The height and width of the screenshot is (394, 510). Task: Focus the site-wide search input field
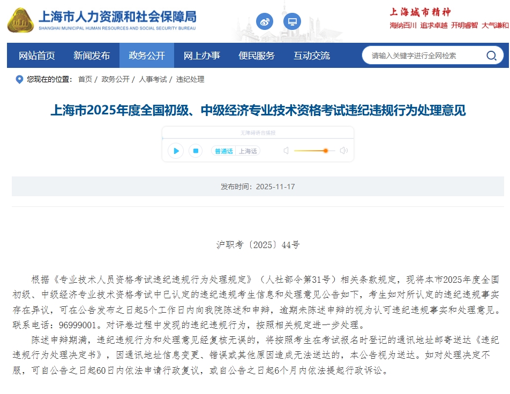[x=423, y=56]
